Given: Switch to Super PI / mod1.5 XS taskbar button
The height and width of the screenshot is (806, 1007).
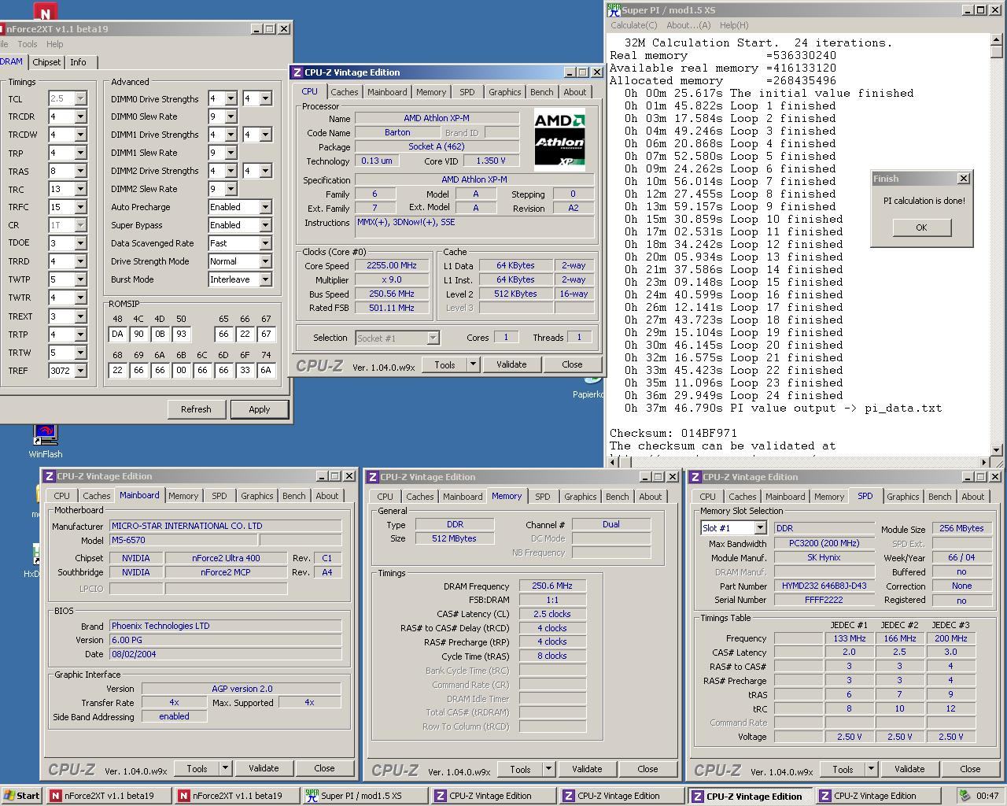Looking at the screenshot, I should [365, 796].
